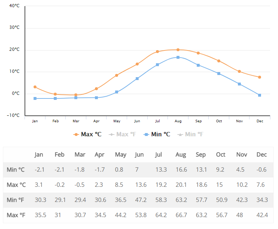Click the Min °C row label
278x229 pixels.
coord(16,170)
